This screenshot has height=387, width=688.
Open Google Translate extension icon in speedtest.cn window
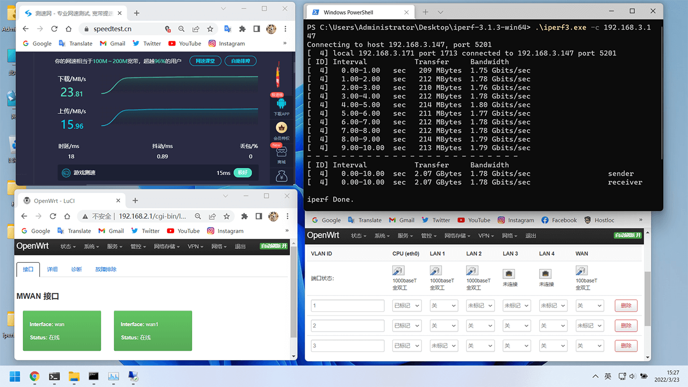(228, 29)
